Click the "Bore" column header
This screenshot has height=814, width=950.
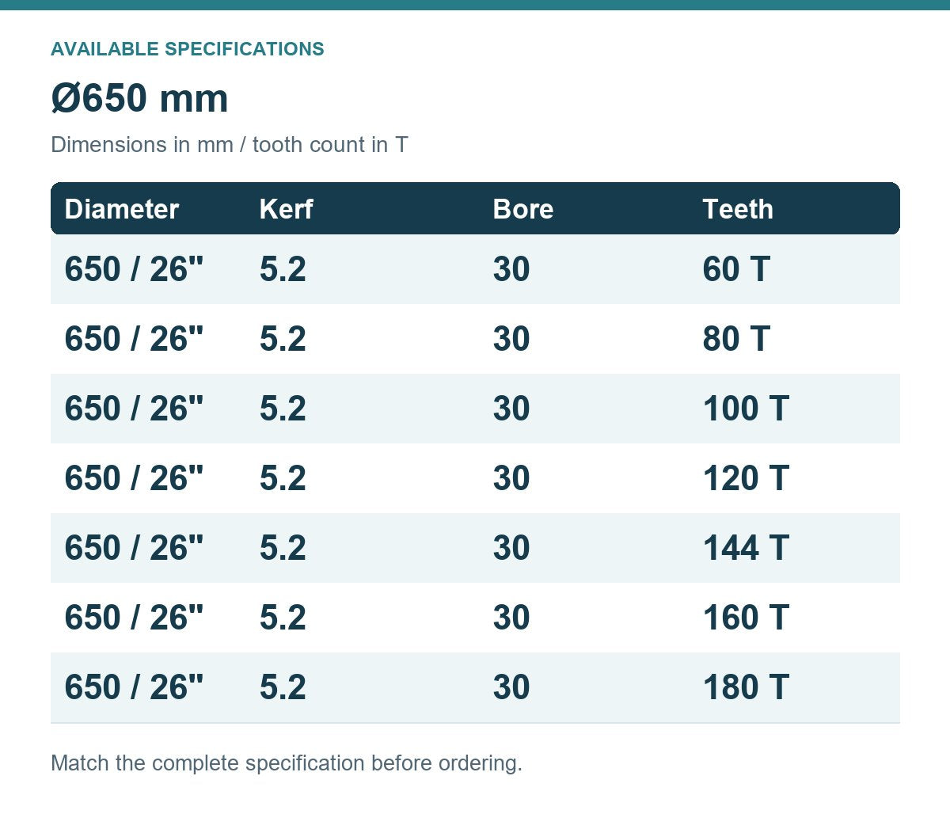[523, 209]
